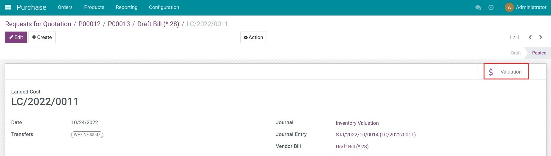Expand the Orders menu
The width and height of the screenshot is (551, 156).
click(65, 7)
